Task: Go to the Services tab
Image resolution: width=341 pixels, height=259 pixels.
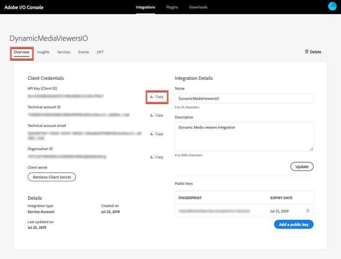Action: 64,52
